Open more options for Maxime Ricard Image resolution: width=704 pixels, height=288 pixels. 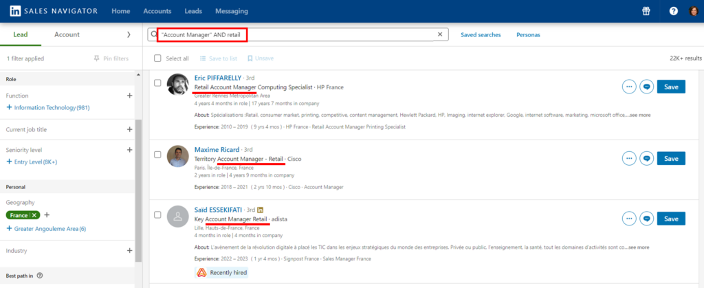tap(628, 158)
